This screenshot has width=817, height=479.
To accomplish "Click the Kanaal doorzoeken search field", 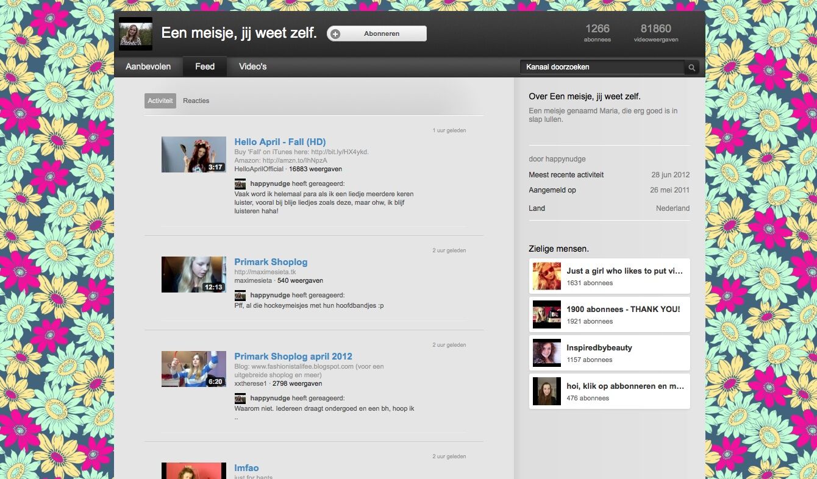I will [601, 67].
